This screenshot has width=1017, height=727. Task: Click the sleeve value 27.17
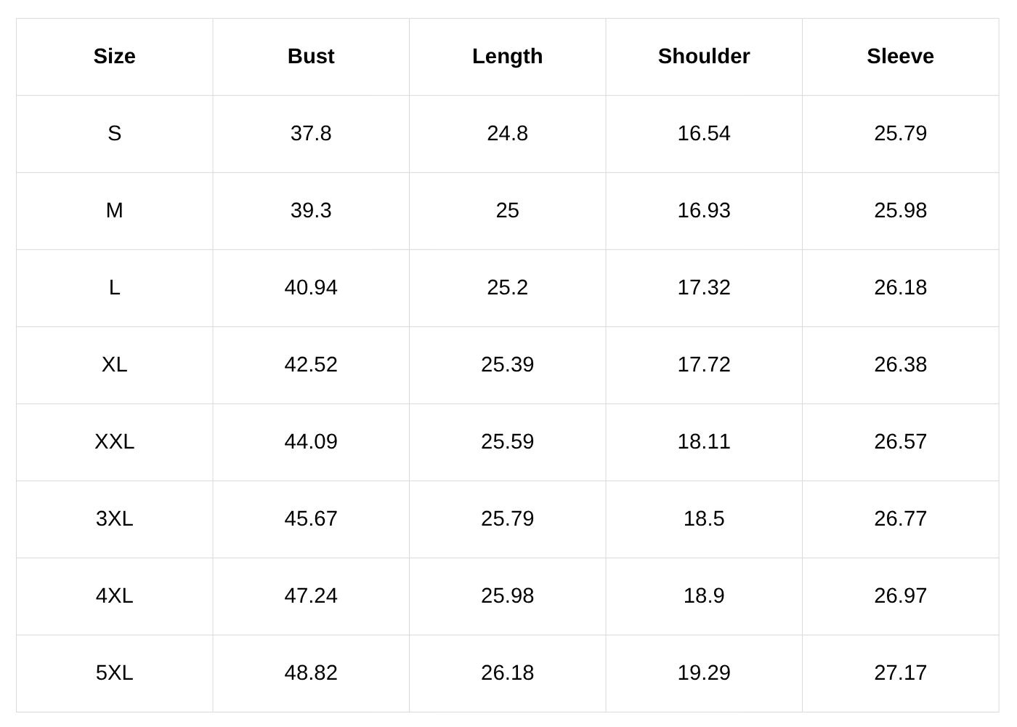click(900, 673)
